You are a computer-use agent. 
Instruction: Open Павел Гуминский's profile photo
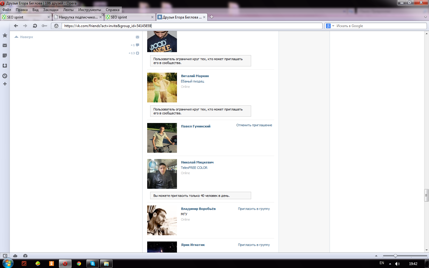[162, 138]
